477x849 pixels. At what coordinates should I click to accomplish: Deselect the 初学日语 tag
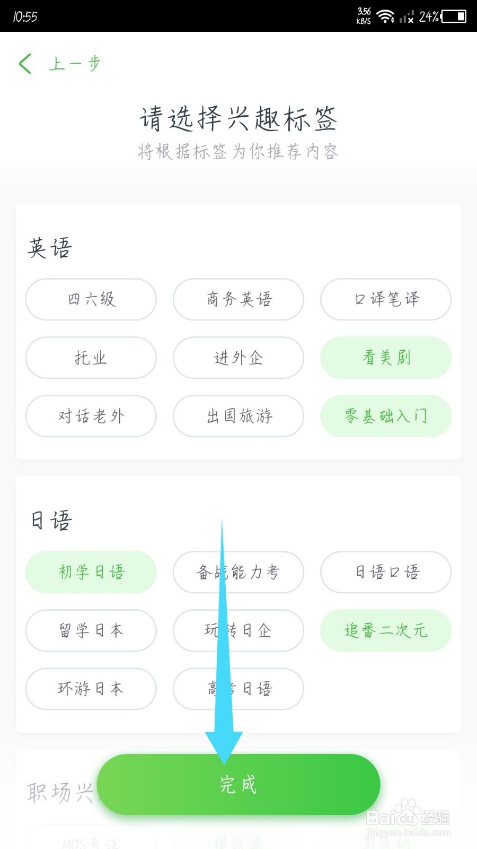91,572
